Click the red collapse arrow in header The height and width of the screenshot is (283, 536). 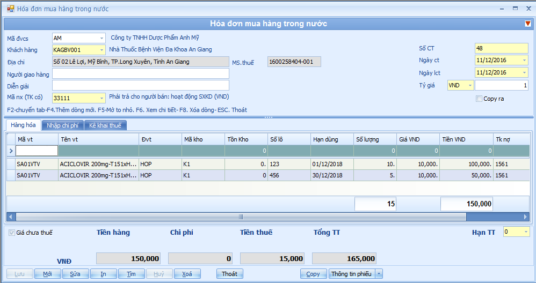point(527,24)
